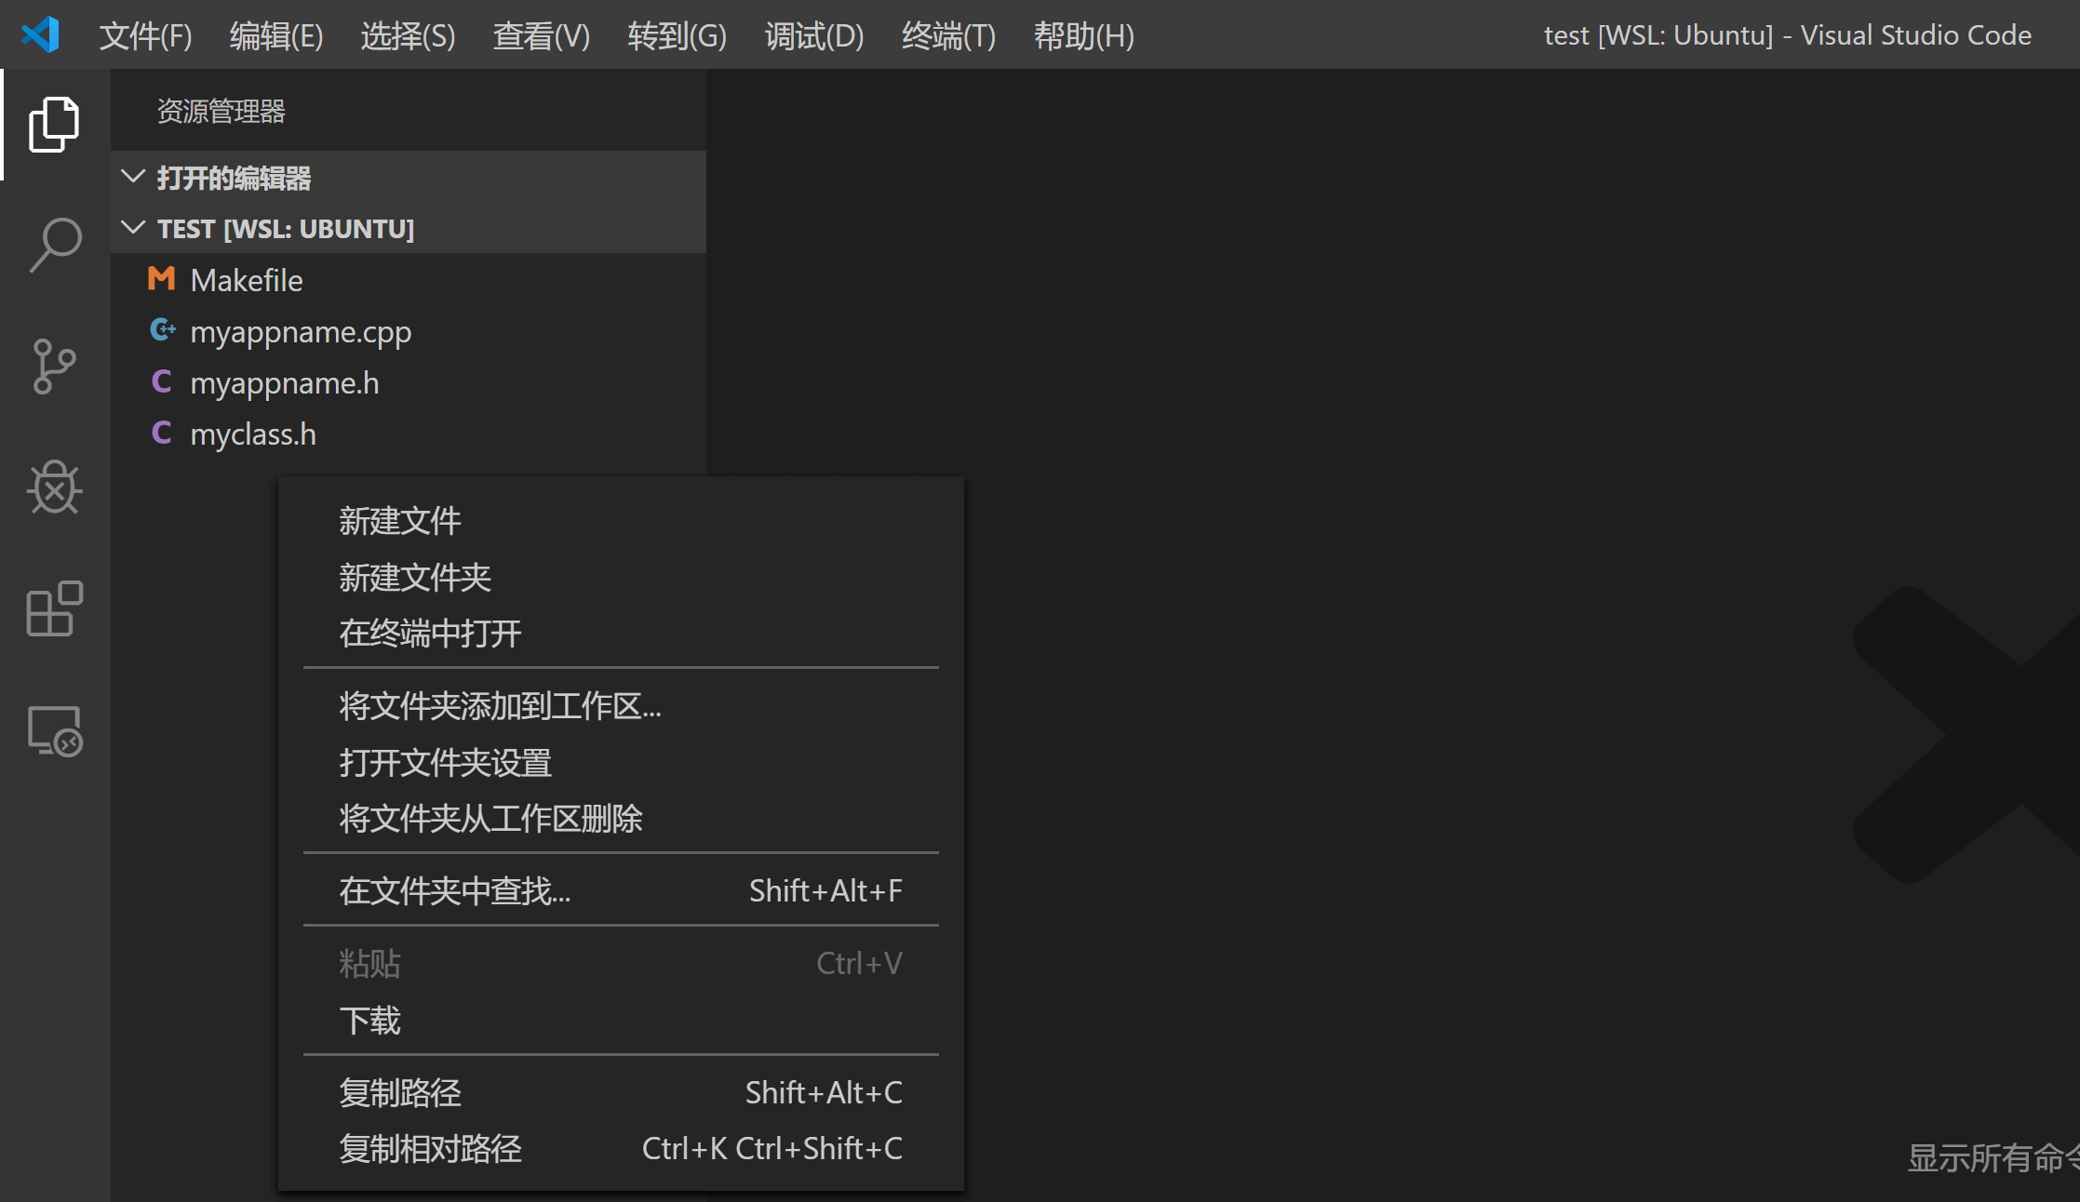Image resolution: width=2080 pixels, height=1202 pixels.
Task: Select myappname.h in the explorer
Action: click(x=284, y=382)
